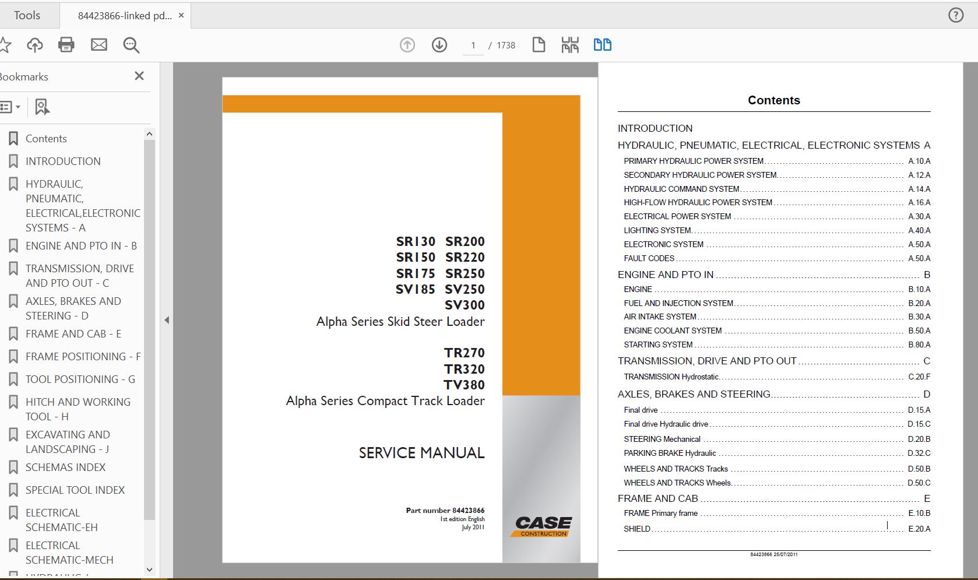This screenshot has height=580, width=978.
Task: Open FRAME AND CAB - E bookmark
Action: pyautogui.click(x=73, y=334)
